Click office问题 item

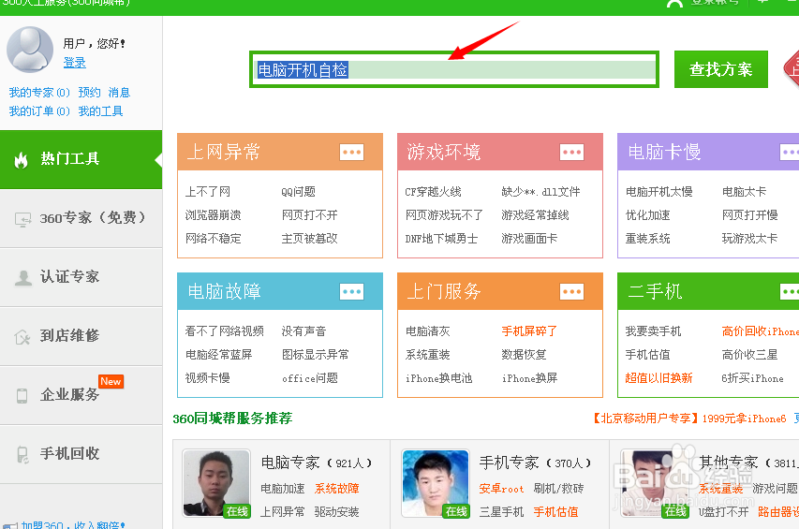(310, 378)
